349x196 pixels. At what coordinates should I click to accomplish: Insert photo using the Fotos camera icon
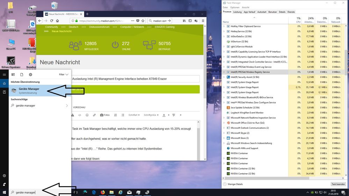[x=104, y=115]
